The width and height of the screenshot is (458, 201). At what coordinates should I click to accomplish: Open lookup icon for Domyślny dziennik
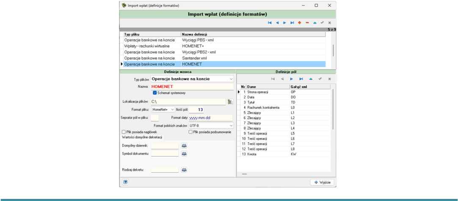184,145
